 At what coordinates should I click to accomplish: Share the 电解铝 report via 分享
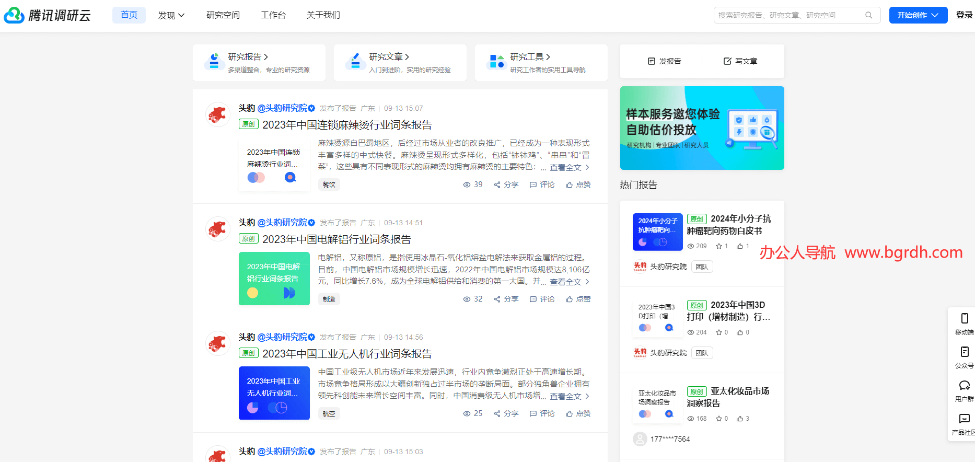point(506,299)
